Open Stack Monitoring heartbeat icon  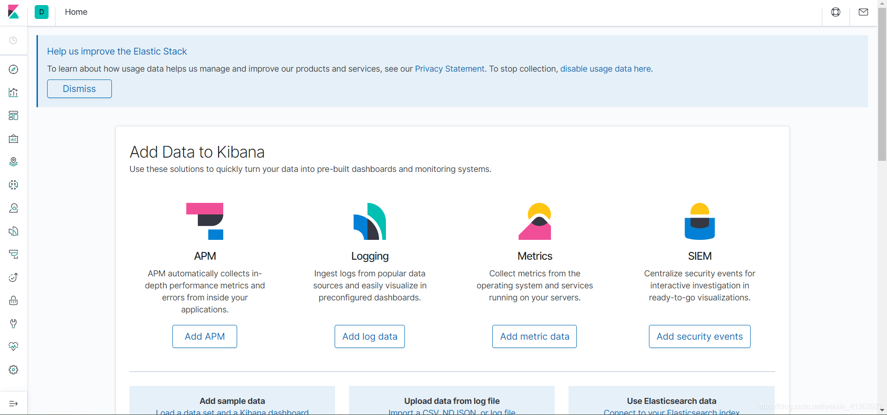13,347
